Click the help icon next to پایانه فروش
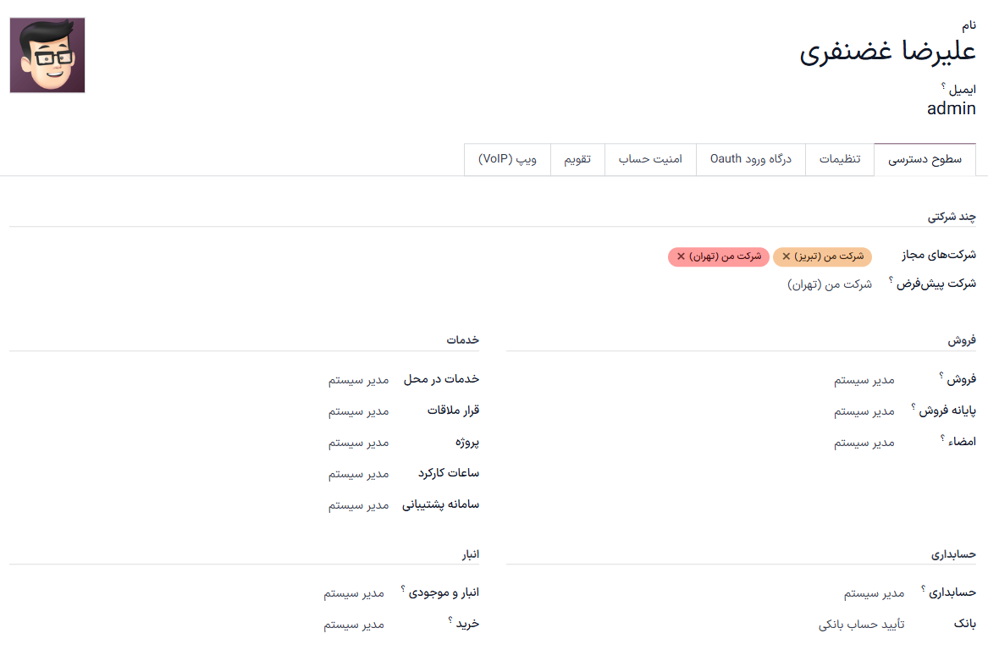This screenshot has width=988, height=650. pos(913,407)
